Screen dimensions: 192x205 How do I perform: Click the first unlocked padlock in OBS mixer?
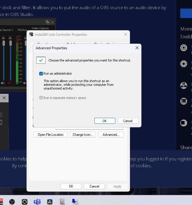(x=3, y=38)
